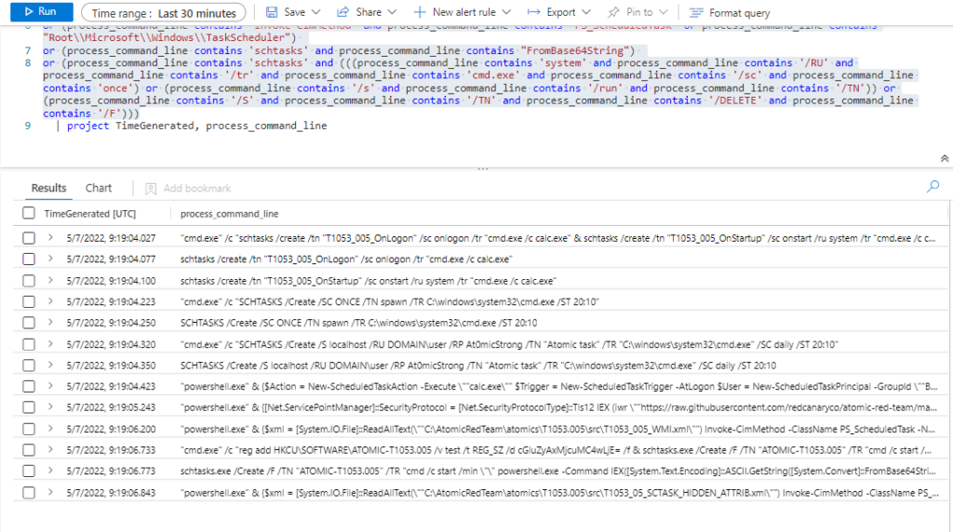Click the Add bookmark icon

[151, 188]
